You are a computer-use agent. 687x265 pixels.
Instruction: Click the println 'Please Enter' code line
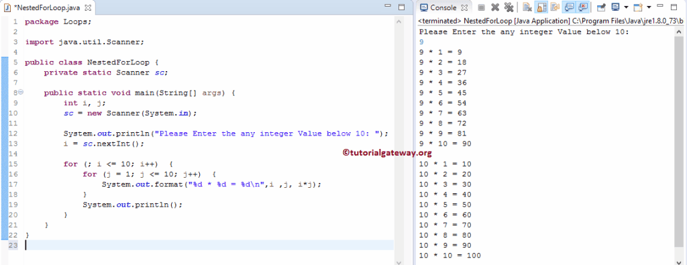[x=226, y=134]
